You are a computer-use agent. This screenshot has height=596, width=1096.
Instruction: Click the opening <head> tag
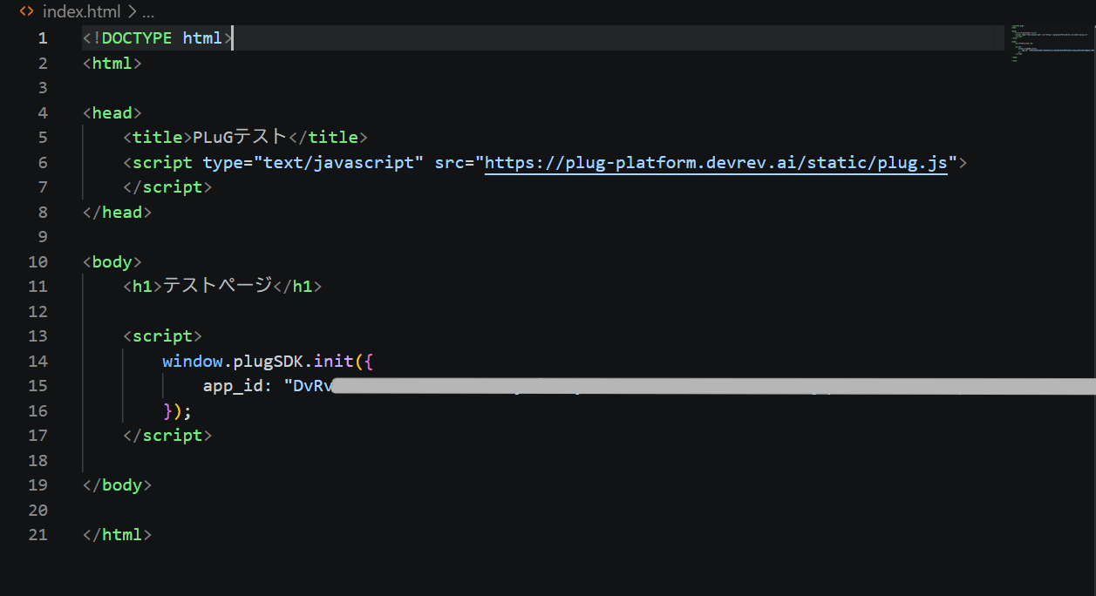pyautogui.click(x=112, y=112)
